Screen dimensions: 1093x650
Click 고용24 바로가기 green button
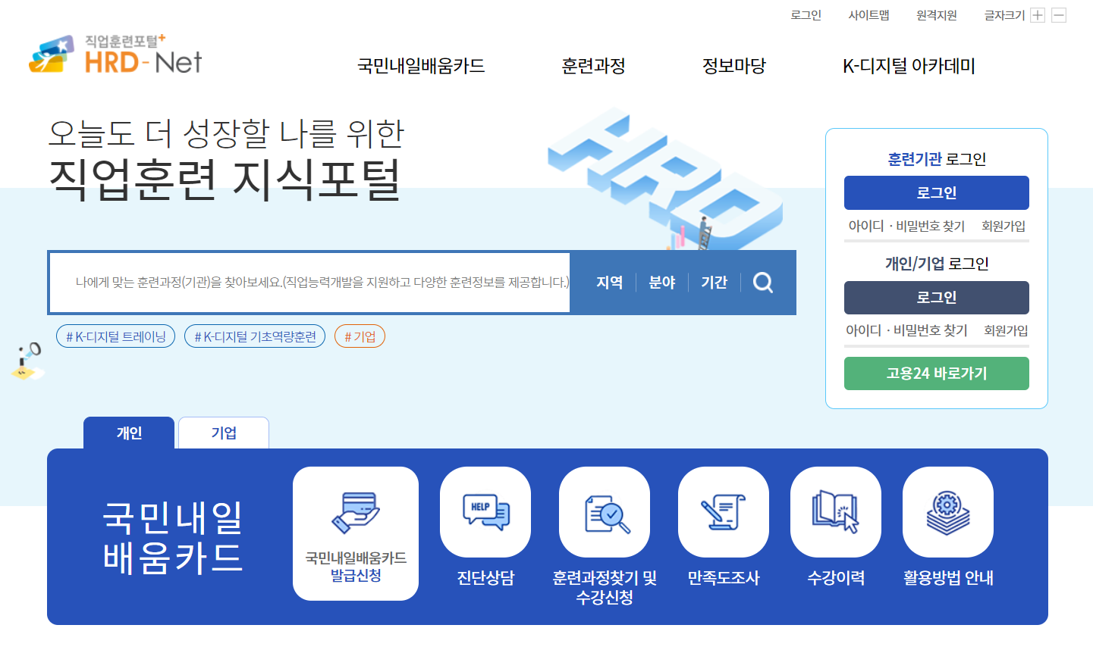point(937,373)
